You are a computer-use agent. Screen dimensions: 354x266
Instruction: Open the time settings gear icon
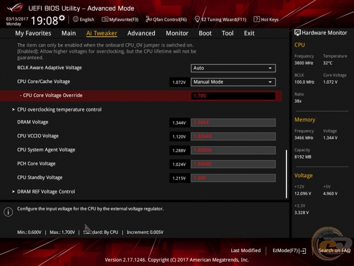(62, 18)
